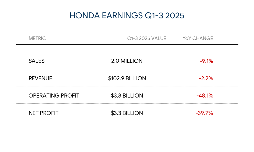This screenshot has height=152, width=254.
Task: Select the YoY CHANGE column header
Action: coord(198,39)
